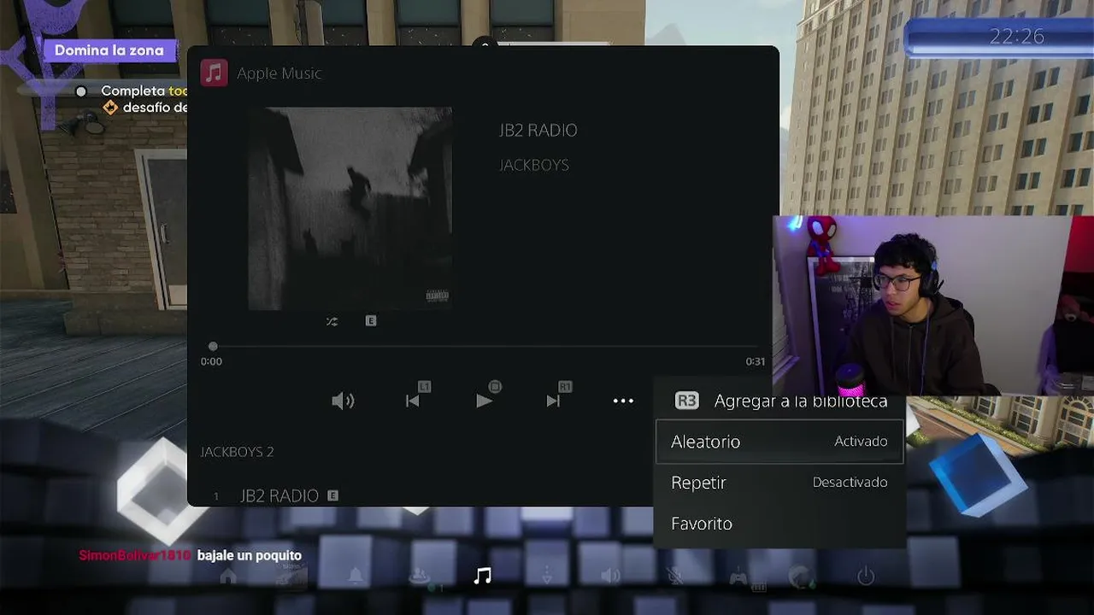
Task: Play the current track
Action: click(484, 401)
